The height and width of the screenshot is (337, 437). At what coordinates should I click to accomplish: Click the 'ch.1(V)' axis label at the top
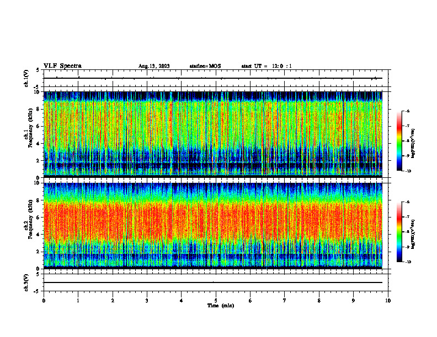click(26, 78)
